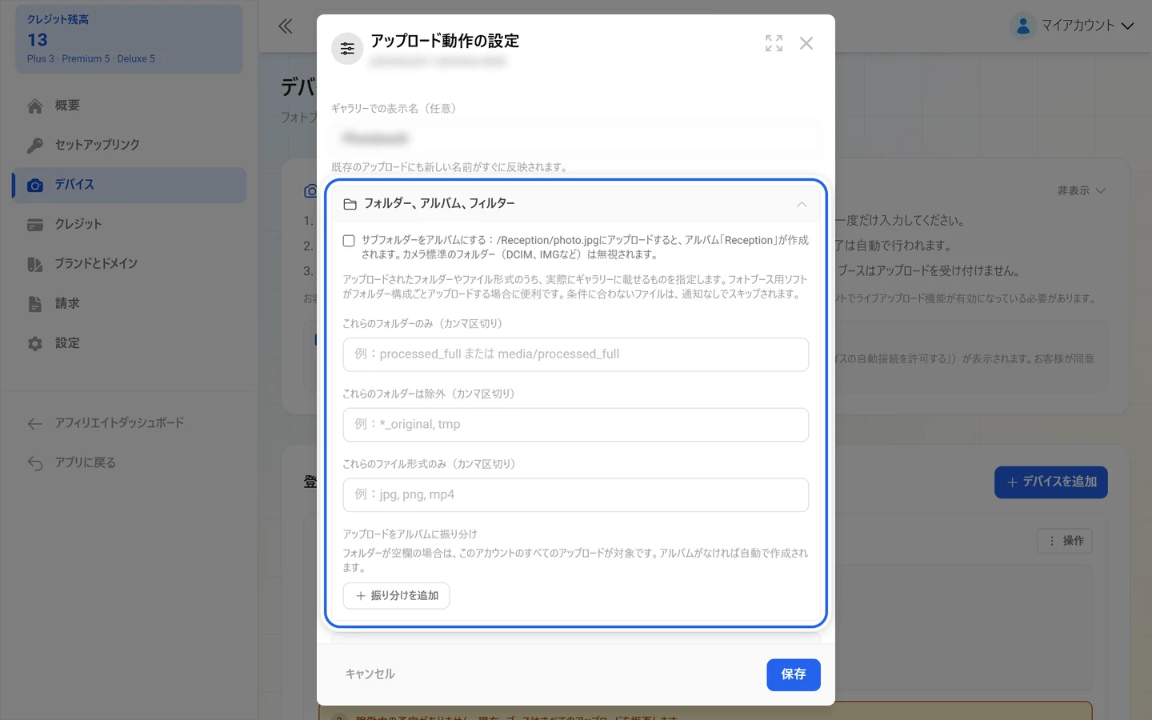This screenshot has width=1152, height=720.
Task: Enable サブフォルダーをアルバムにする checkbox
Action: tap(349, 241)
